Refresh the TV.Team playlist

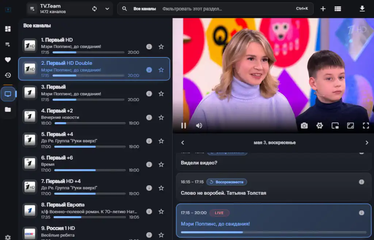pos(95,9)
